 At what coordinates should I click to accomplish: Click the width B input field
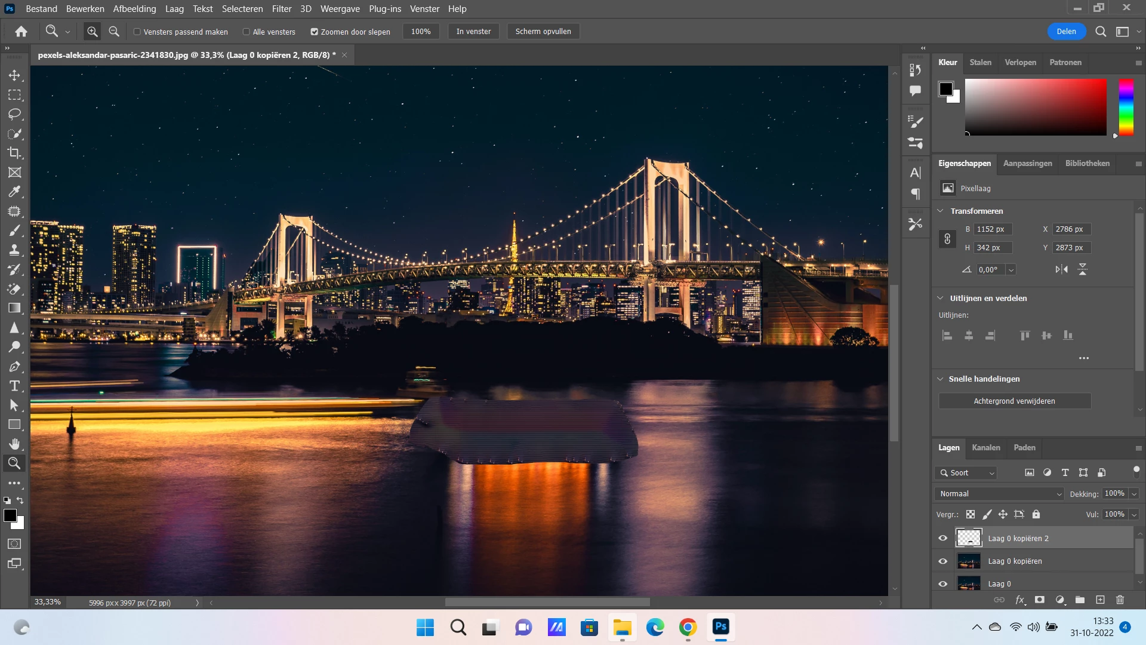point(992,229)
